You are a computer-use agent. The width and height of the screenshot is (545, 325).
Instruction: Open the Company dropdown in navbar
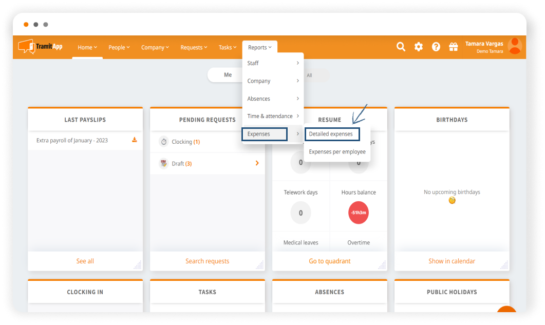point(155,47)
